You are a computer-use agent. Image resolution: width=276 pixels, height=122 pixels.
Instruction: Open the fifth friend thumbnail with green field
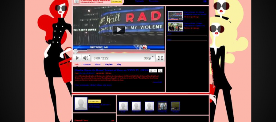pos(175,106)
